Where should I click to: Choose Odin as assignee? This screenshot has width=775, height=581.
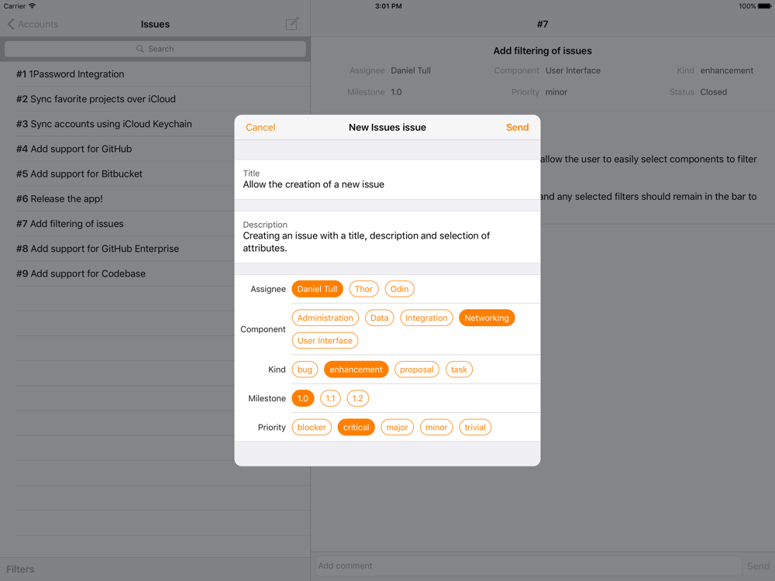[x=399, y=289]
